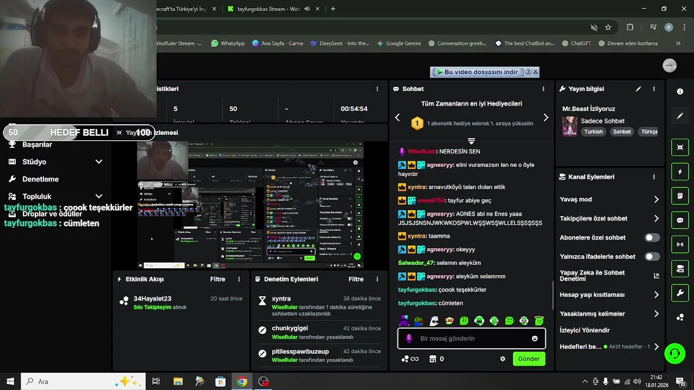The width and height of the screenshot is (694, 390).
Task: Open ChatGPT bookmark
Action: pyautogui.click(x=576, y=43)
